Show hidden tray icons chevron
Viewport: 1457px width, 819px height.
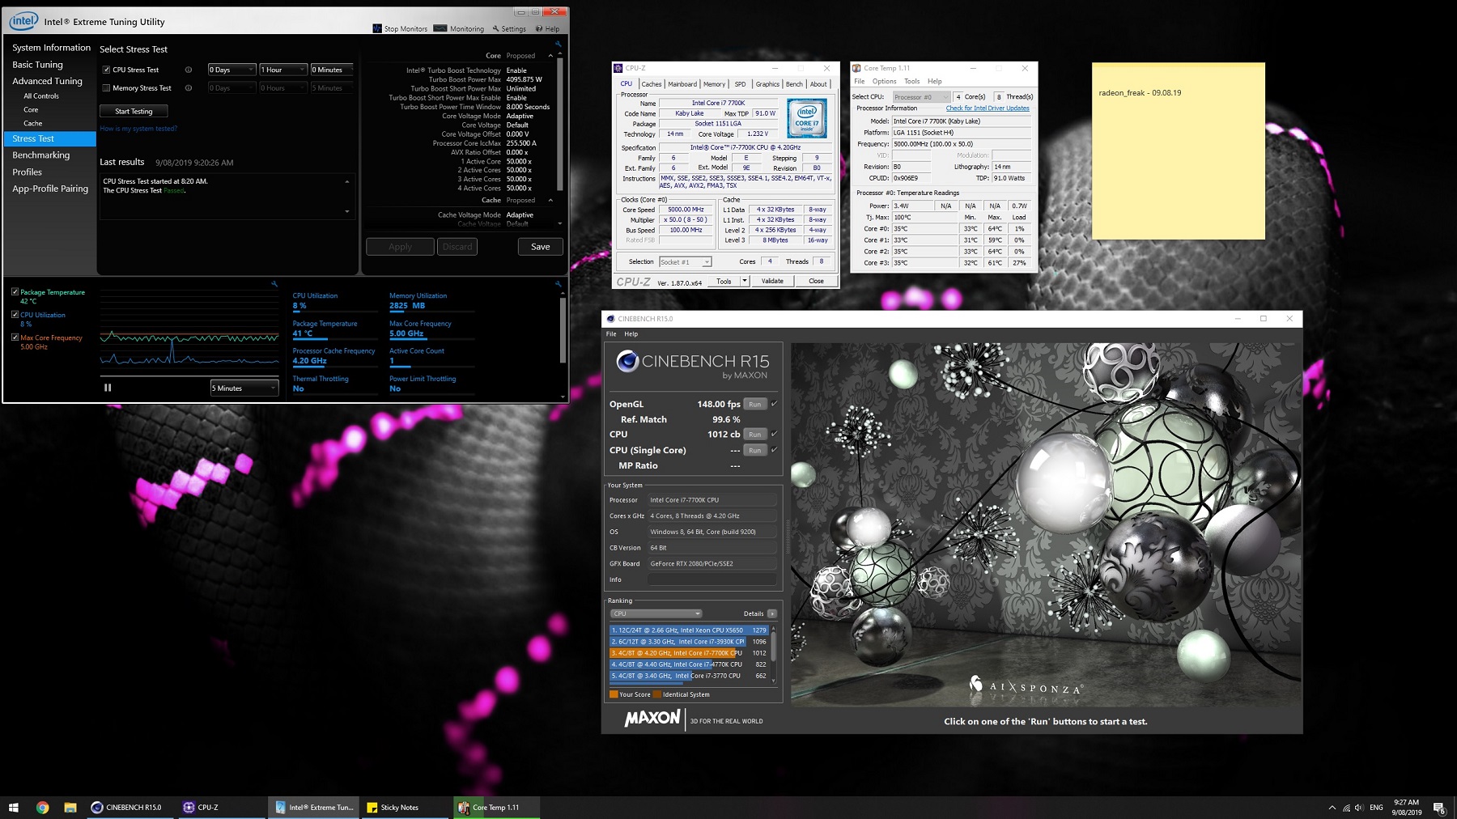click(1332, 808)
